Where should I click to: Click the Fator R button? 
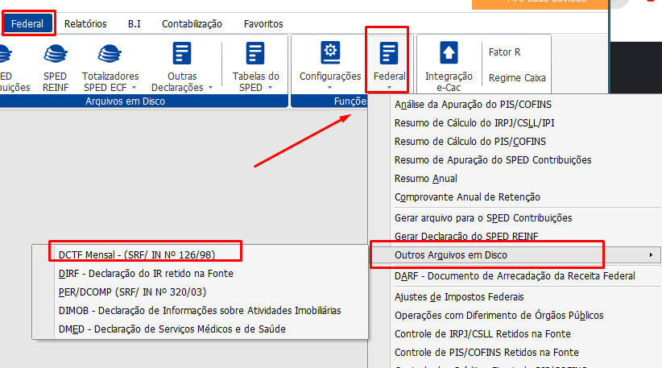coord(504,52)
